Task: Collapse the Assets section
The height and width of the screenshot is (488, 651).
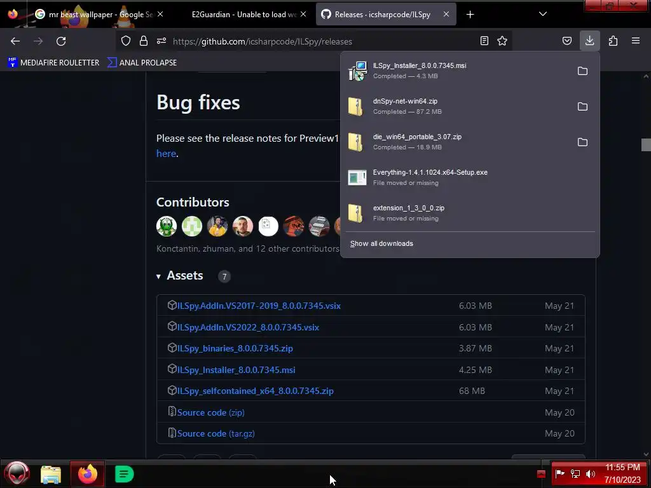Action: coord(180,276)
